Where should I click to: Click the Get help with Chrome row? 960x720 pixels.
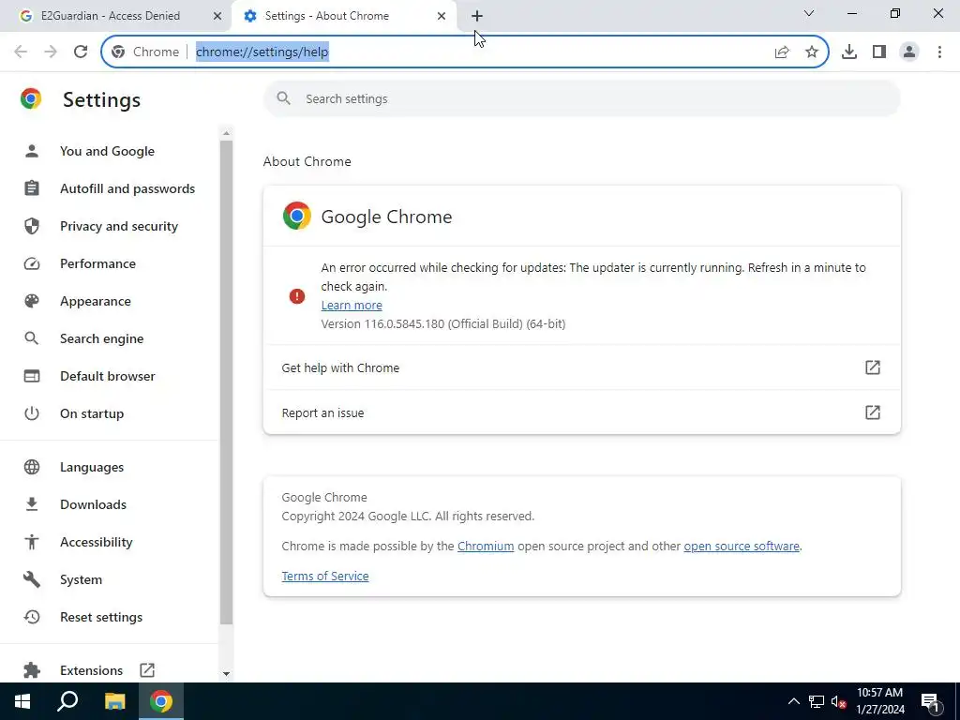(x=581, y=367)
